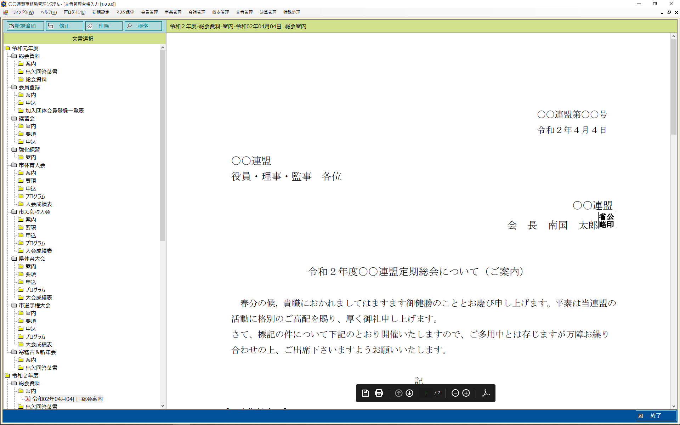Click the 修正 (edit) button
680x425 pixels.
coord(64,26)
